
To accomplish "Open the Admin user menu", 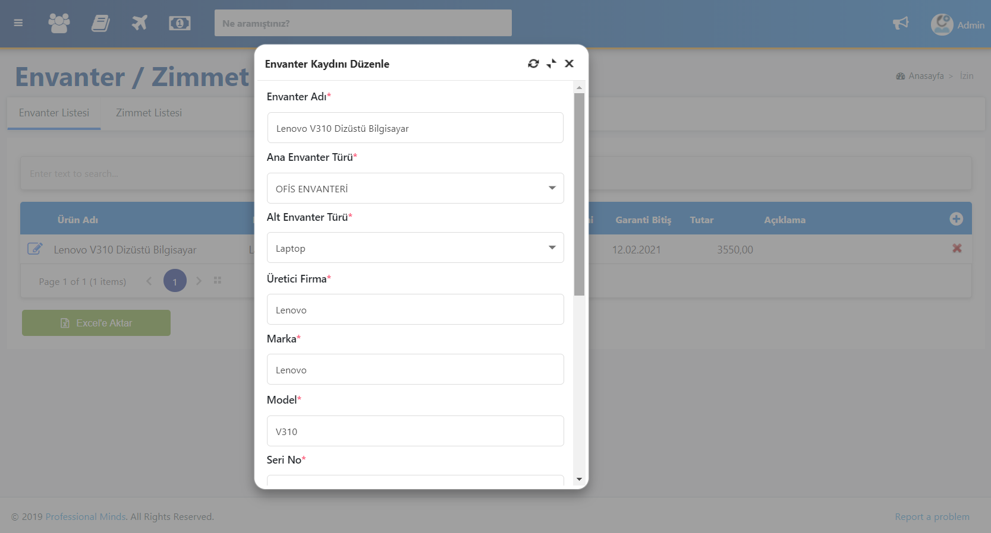I will (957, 25).
